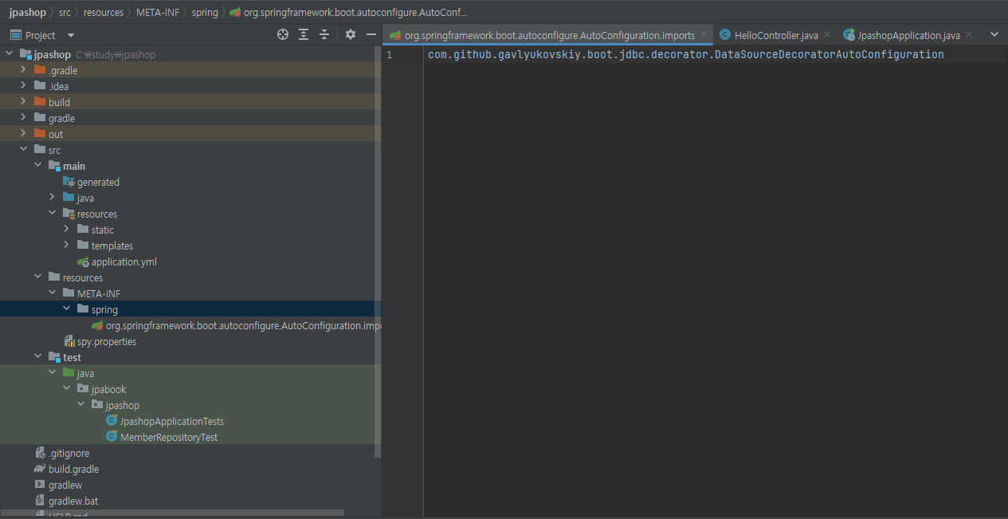Click the gradlew.bat file icon
Image resolution: width=1008 pixels, height=519 pixels.
click(40, 501)
